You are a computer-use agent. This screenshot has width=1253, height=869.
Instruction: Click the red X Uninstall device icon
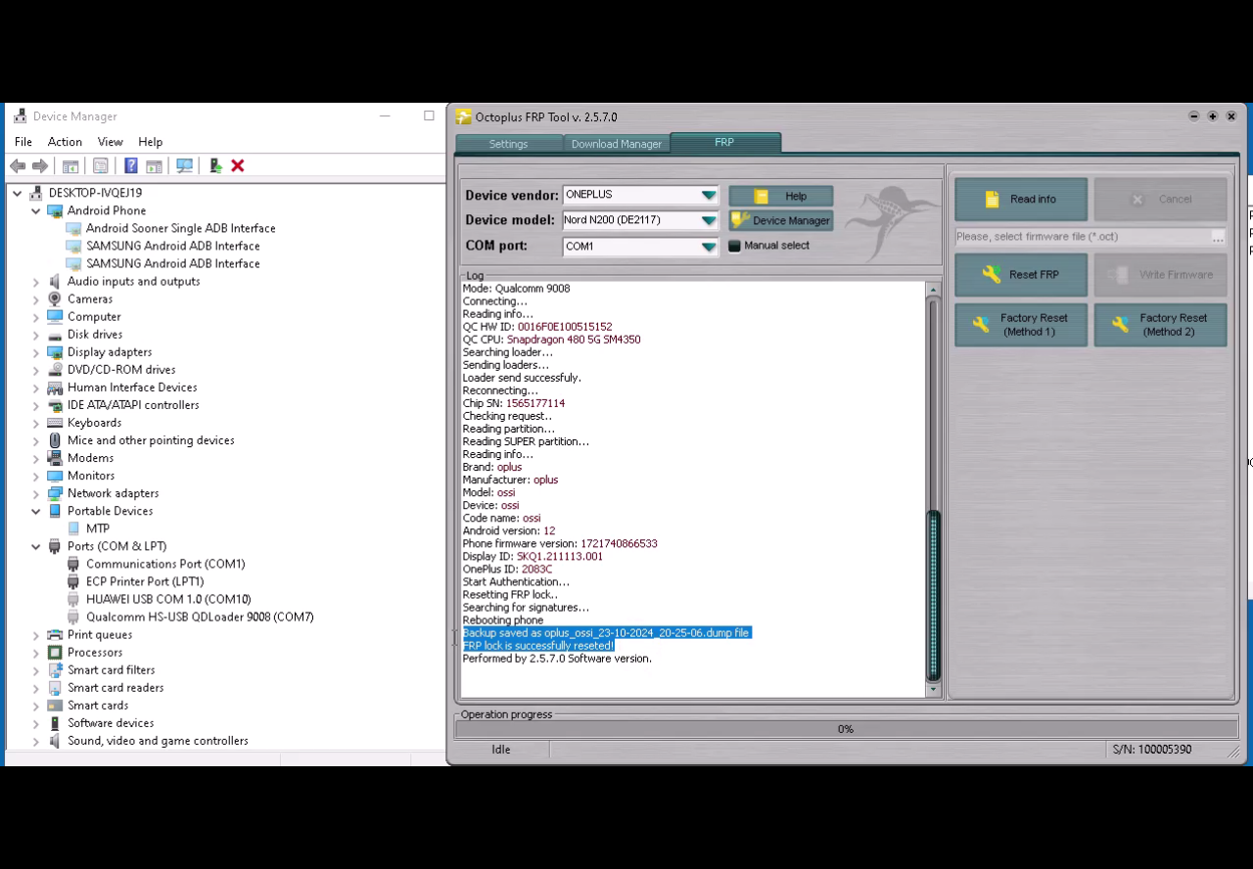coord(238,166)
